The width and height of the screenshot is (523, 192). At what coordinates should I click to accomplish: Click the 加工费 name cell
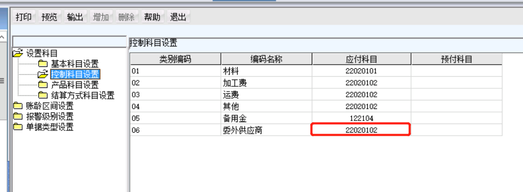(x=266, y=83)
